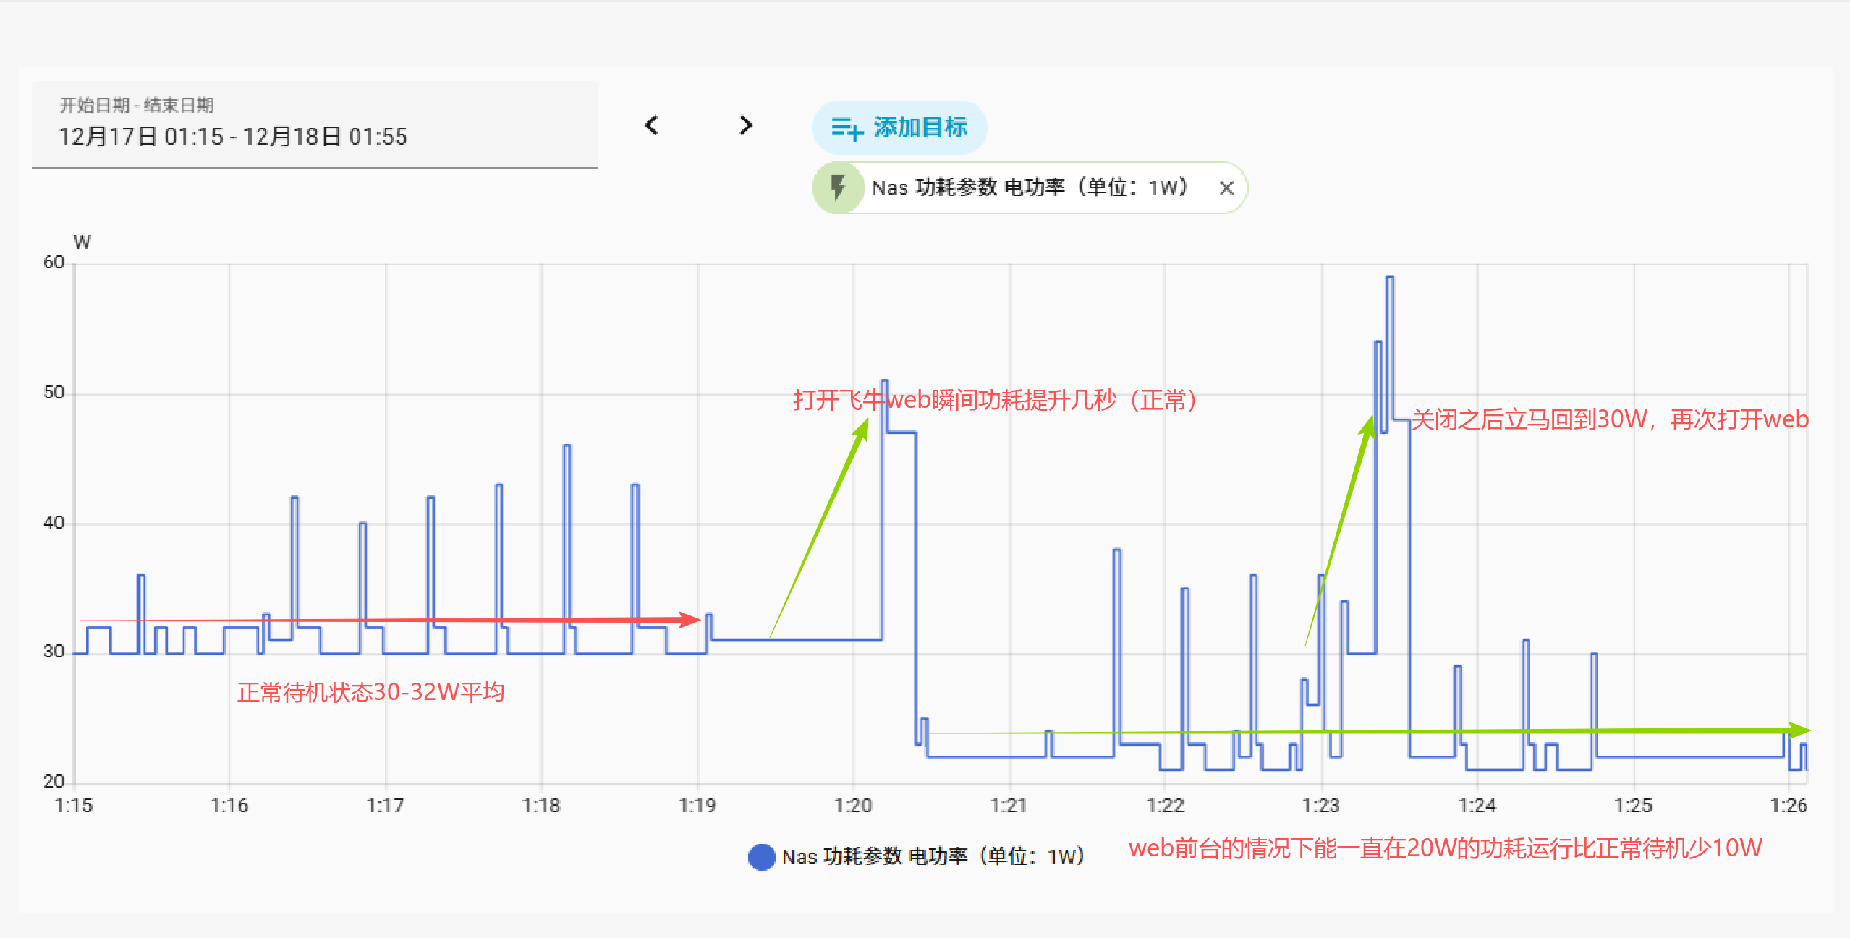
Task: Click the 1:21 x-axis time label
Action: tap(1009, 806)
